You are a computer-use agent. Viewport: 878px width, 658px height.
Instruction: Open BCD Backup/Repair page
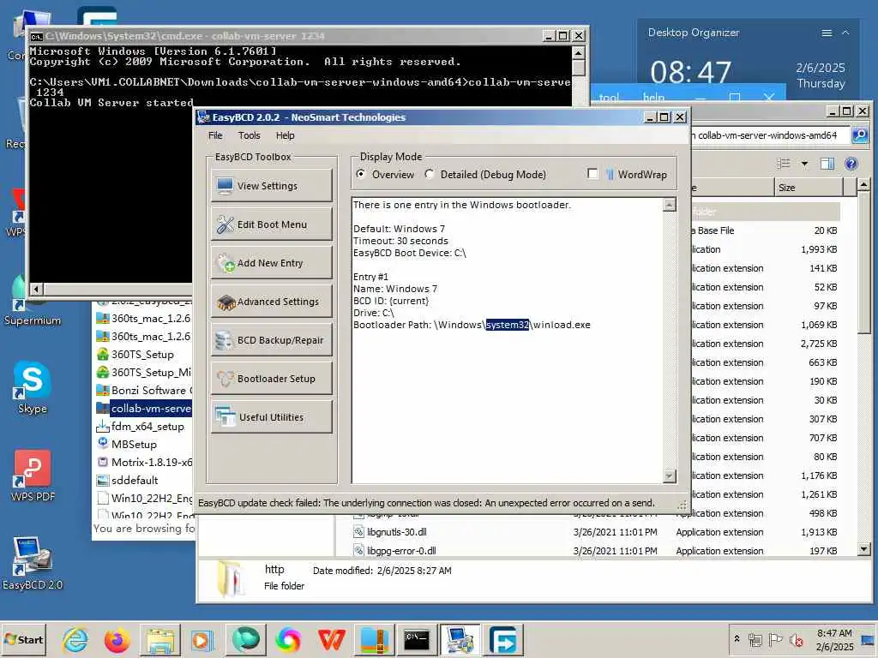(x=272, y=340)
